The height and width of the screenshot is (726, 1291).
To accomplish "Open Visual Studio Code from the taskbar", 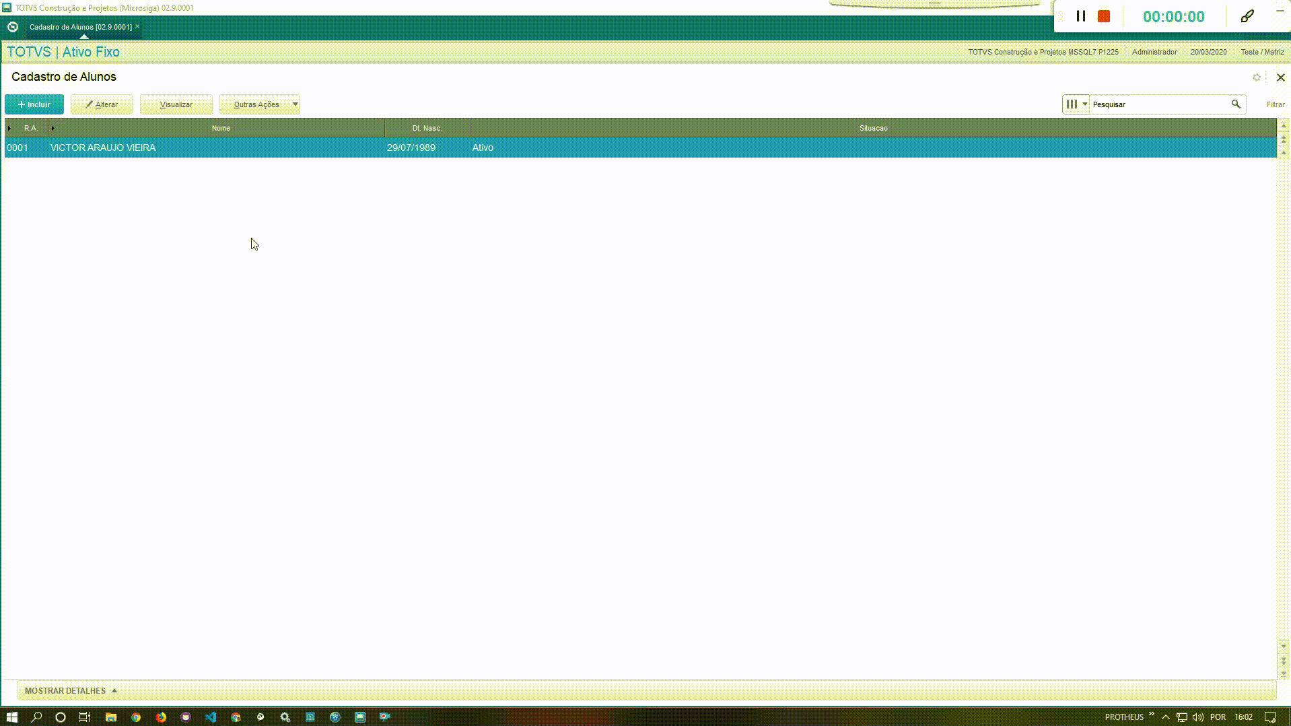I will (211, 717).
